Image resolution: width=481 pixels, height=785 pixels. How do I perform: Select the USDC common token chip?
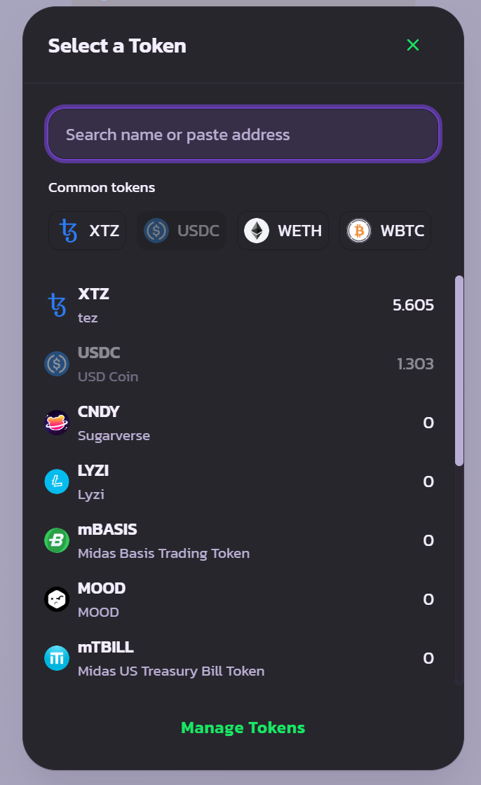(182, 231)
